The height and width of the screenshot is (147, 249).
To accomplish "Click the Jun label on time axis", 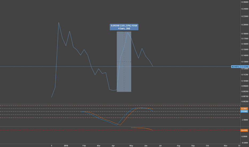I will click(146, 146).
